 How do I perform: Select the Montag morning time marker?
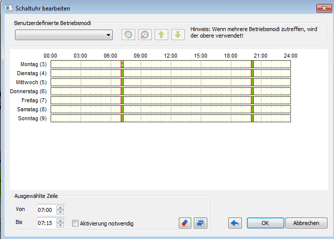(x=122, y=64)
